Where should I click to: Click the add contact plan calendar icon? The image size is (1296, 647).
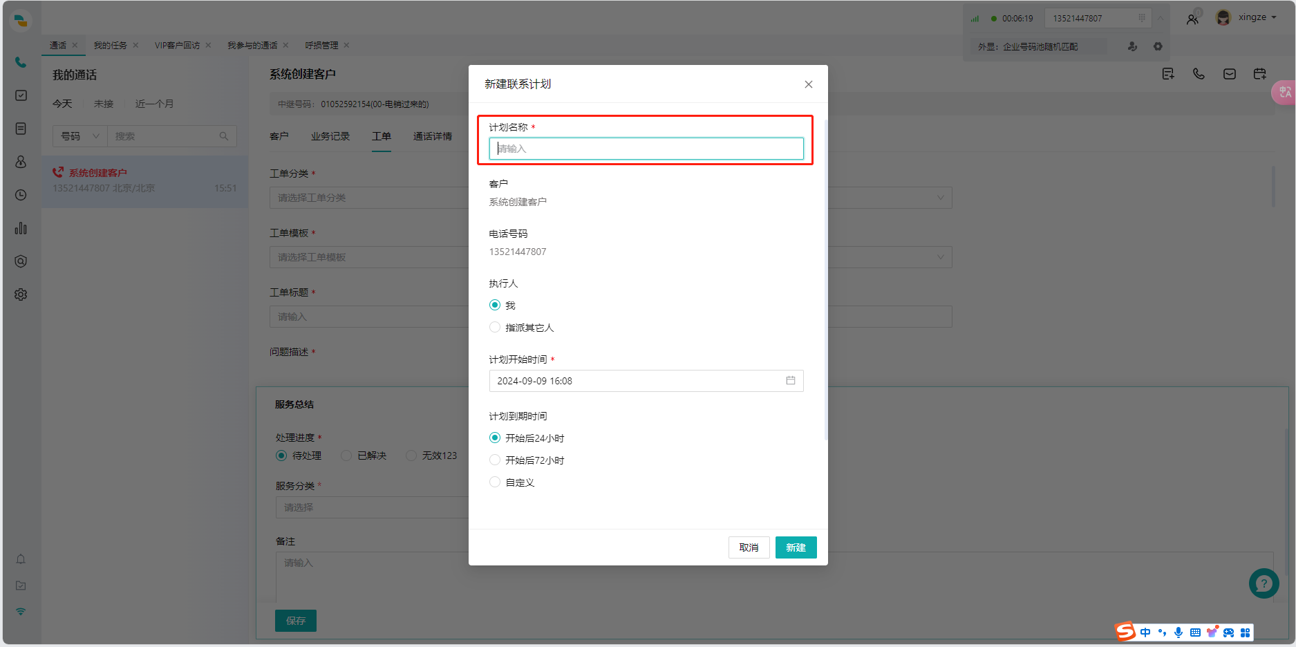[1260, 74]
